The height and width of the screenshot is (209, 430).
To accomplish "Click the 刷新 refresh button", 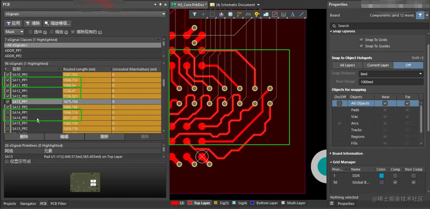I will (104, 137).
